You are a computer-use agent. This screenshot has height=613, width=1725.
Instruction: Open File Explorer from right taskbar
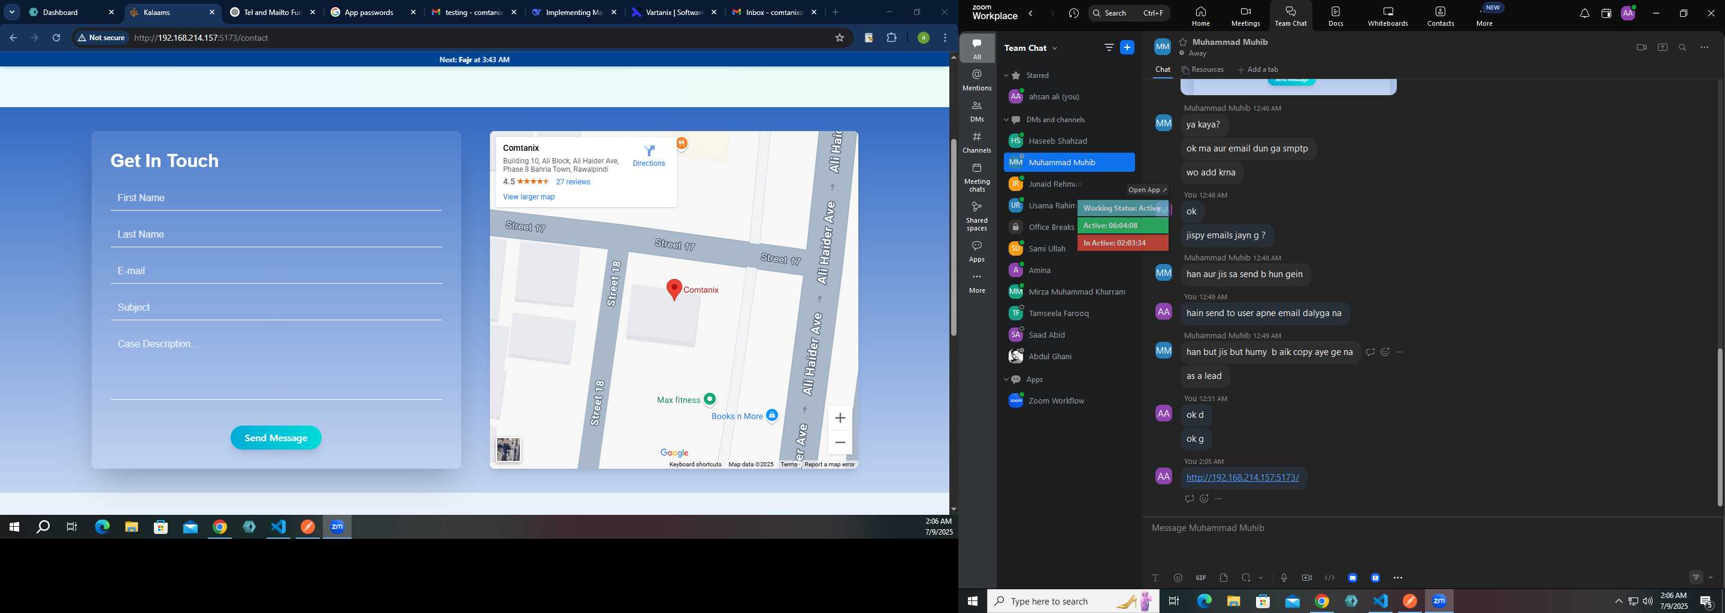point(1233,601)
